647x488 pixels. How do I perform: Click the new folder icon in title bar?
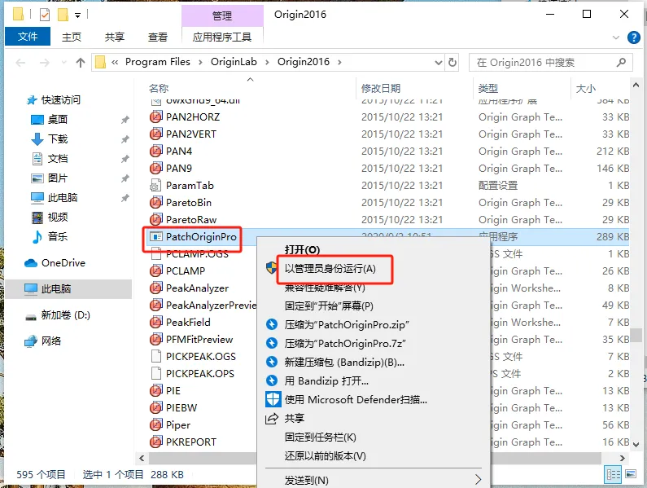pos(63,15)
